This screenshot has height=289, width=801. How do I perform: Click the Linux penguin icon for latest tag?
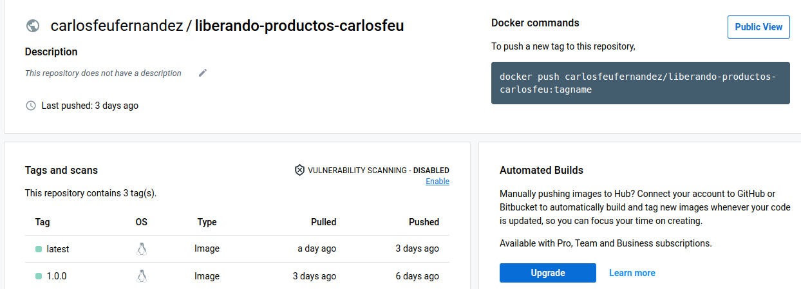click(x=142, y=249)
